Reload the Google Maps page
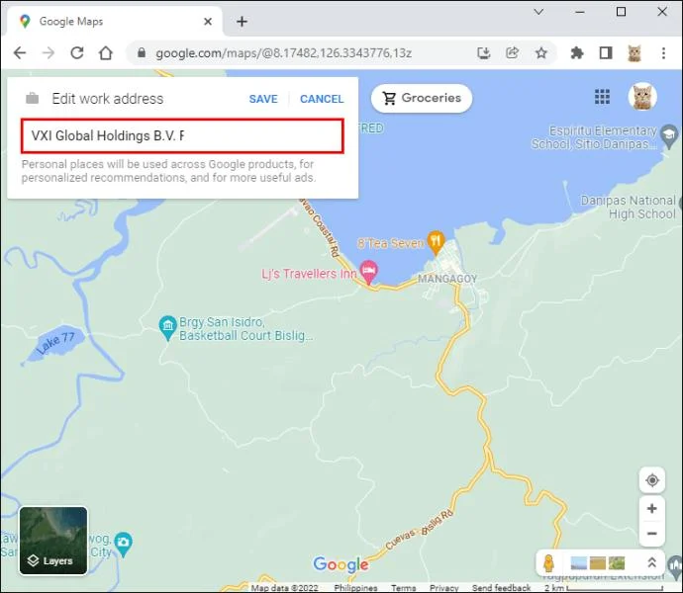The width and height of the screenshot is (683, 593). 77,53
